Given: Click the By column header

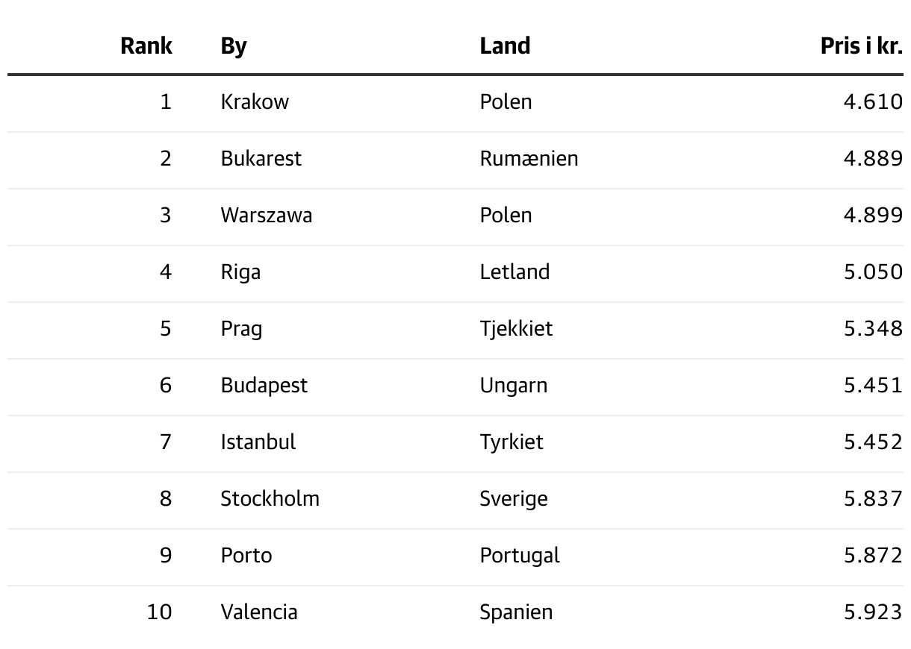Looking at the screenshot, I should [x=234, y=46].
